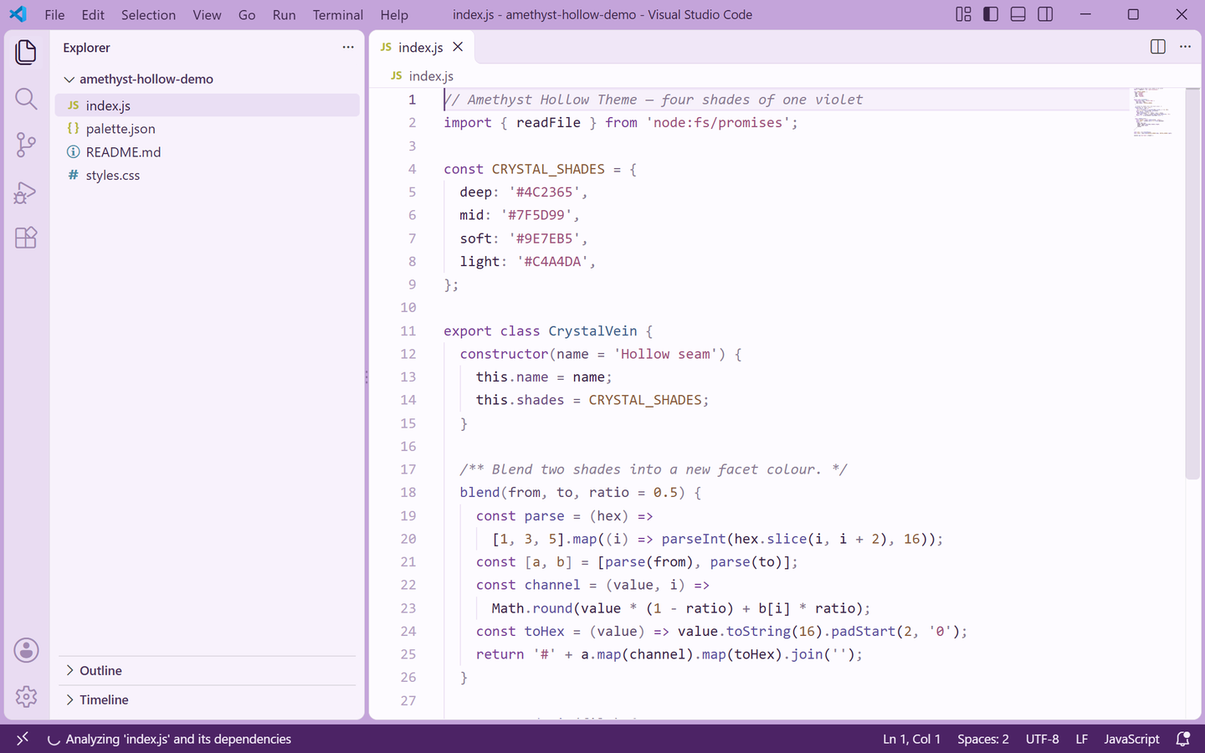Open the Manage gear icon

click(x=26, y=696)
